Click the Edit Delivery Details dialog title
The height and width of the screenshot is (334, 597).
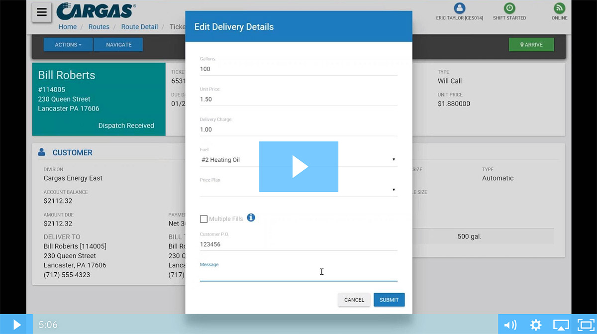(234, 27)
